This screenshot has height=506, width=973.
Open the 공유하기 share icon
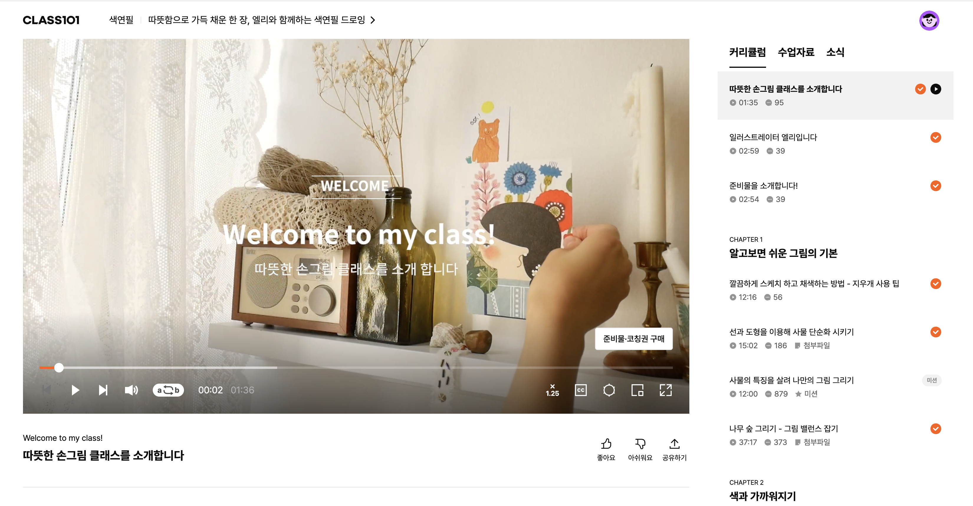(x=674, y=444)
